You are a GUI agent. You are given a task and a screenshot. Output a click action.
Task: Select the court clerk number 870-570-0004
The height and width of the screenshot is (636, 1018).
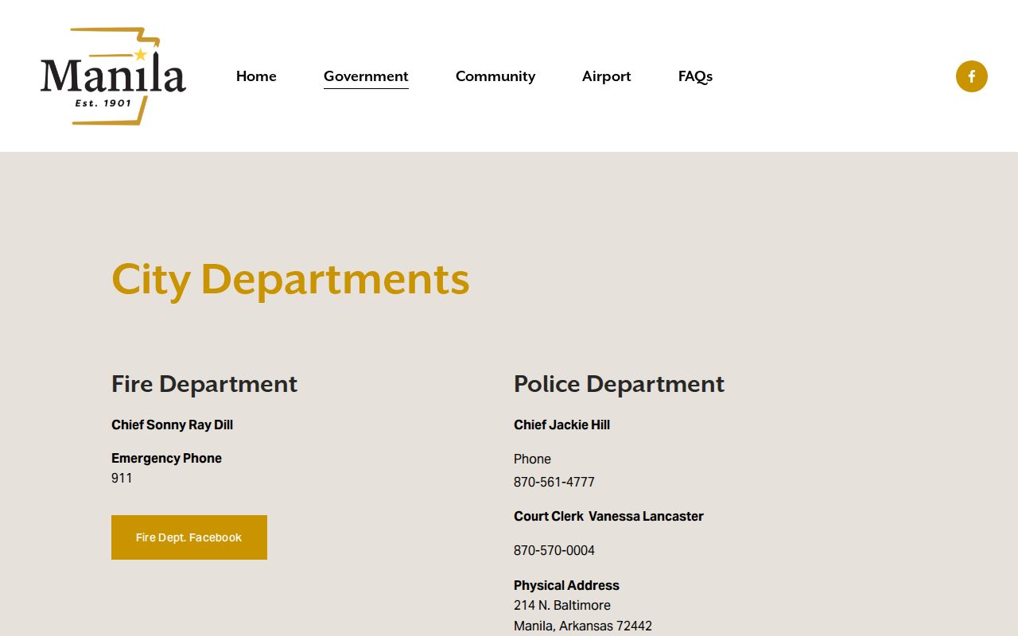pyautogui.click(x=554, y=550)
